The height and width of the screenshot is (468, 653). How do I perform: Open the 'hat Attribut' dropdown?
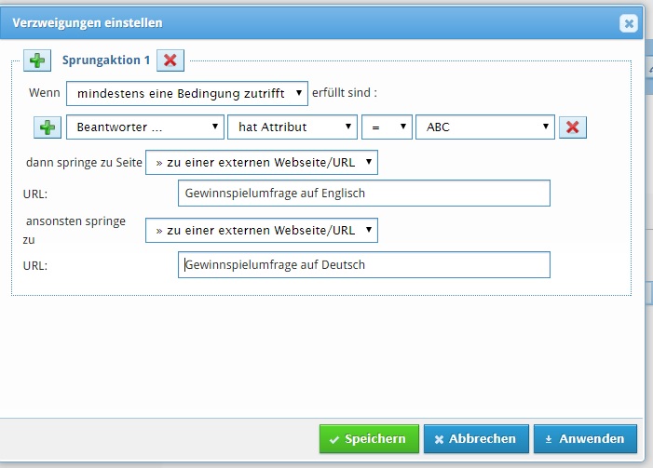point(292,127)
